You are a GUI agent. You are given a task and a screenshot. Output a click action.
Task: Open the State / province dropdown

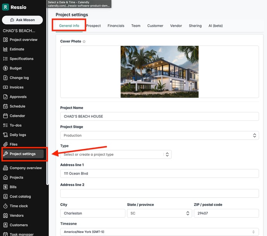point(188,213)
